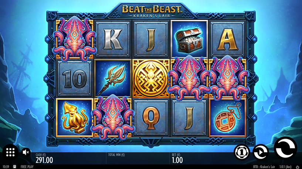Viewport: 302px width, 169px height.
Task: Toggle the sound mute speaker icon
Action: pyautogui.click(x=26, y=152)
